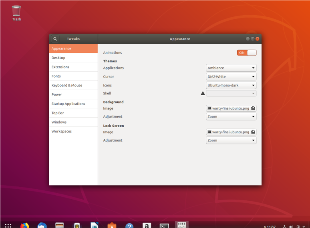Click the file-open icon for Background image
Image resolution: width=310 pixels, height=228 pixels.
(253, 108)
